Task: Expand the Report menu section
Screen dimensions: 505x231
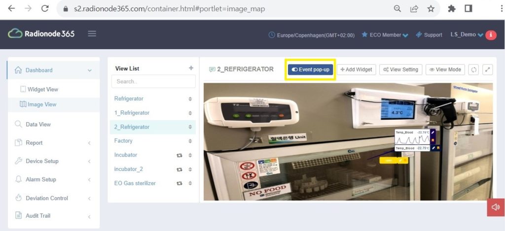Action: point(53,143)
